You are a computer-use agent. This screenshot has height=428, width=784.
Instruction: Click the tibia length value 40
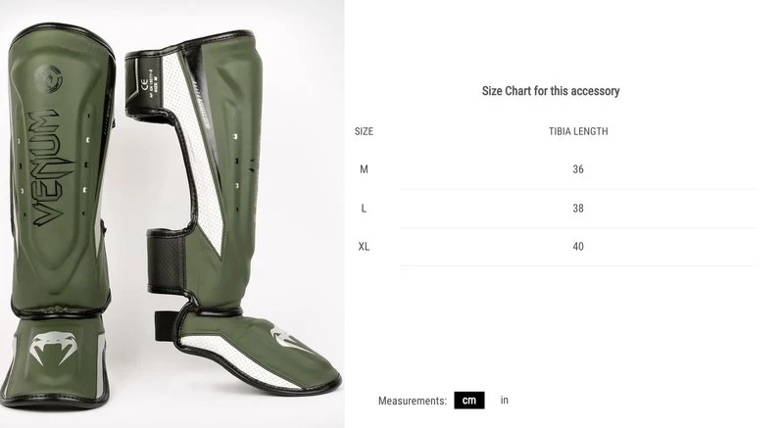click(578, 246)
